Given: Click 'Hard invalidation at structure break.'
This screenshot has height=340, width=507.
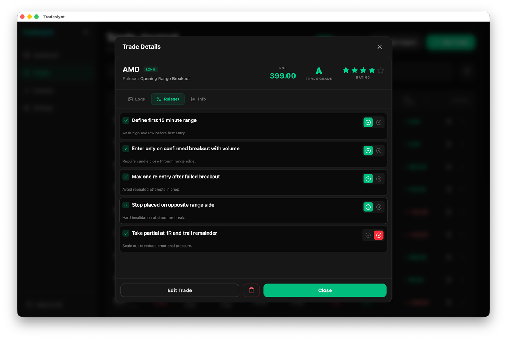Looking at the screenshot, I should 154,218.
